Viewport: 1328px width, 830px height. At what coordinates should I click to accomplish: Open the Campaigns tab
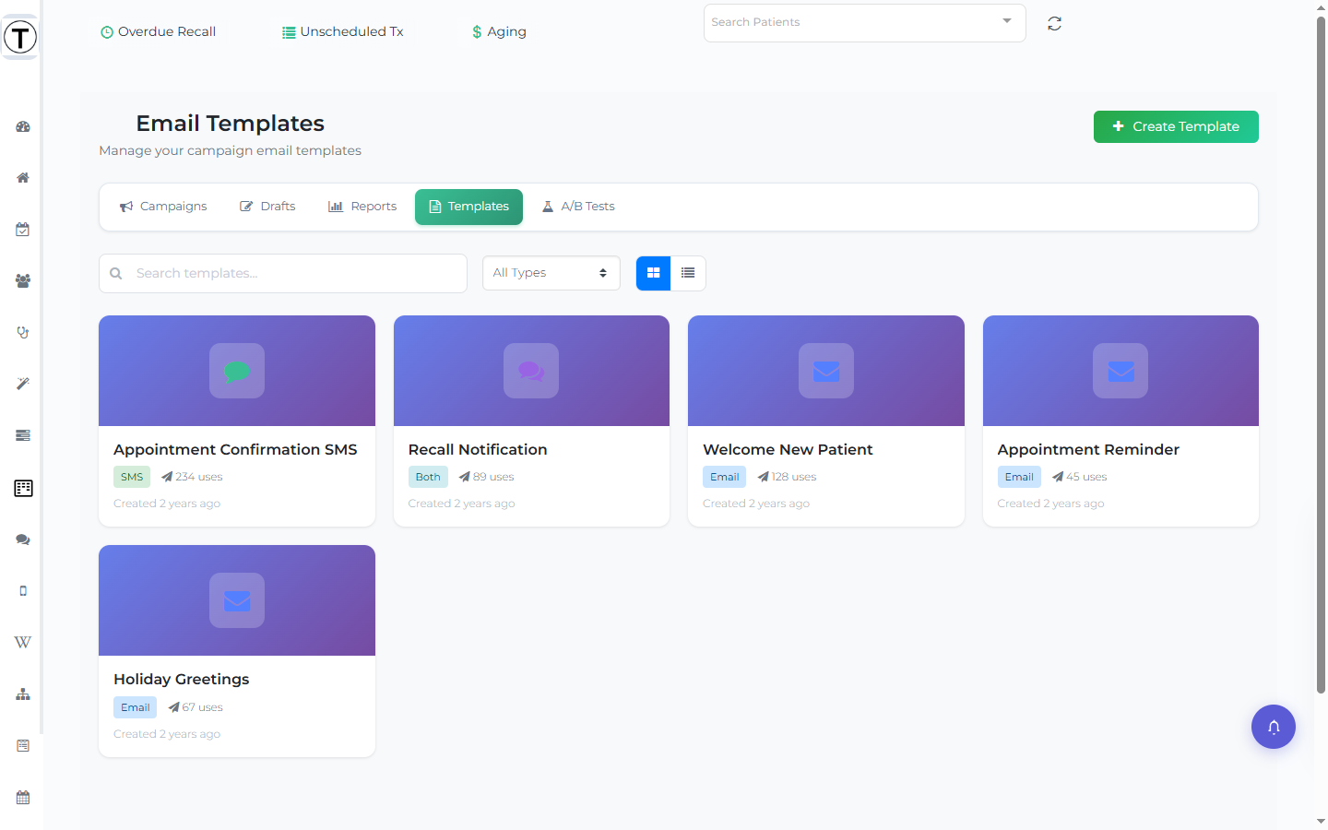click(163, 207)
